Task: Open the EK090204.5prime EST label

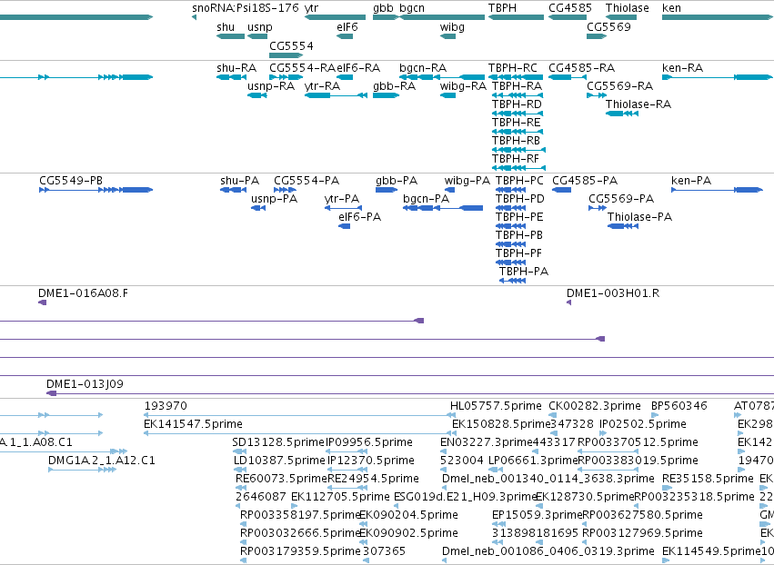Action: [x=408, y=515]
